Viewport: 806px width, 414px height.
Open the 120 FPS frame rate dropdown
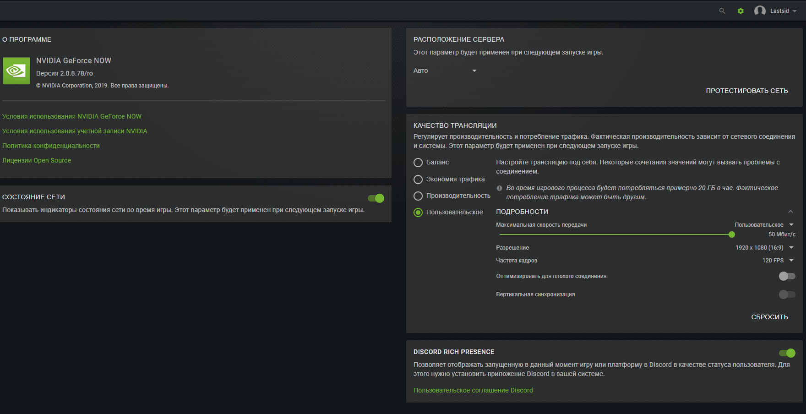pyautogui.click(x=778, y=261)
